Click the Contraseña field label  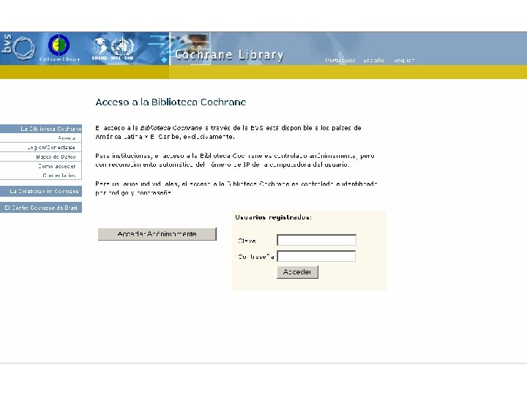coord(256,257)
